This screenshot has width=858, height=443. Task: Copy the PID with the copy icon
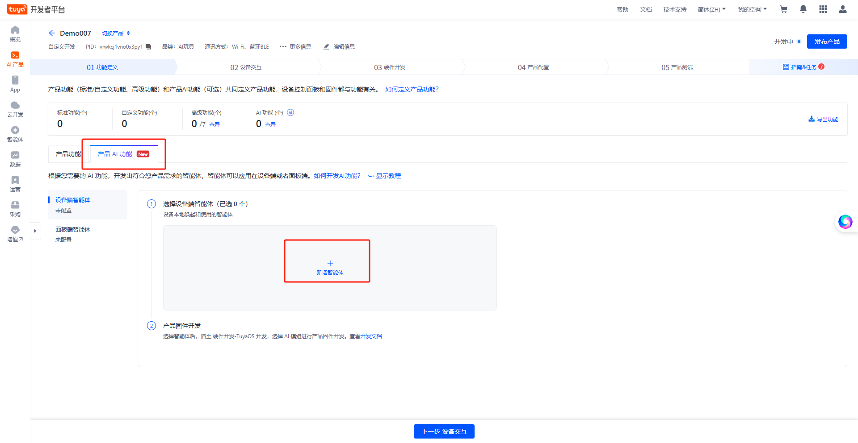click(x=148, y=47)
